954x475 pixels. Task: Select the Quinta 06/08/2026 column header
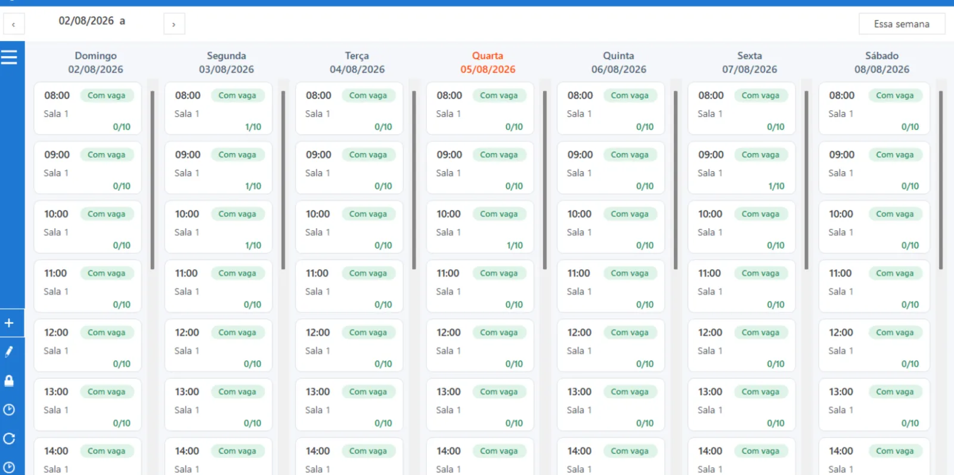click(x=619, y=63)
